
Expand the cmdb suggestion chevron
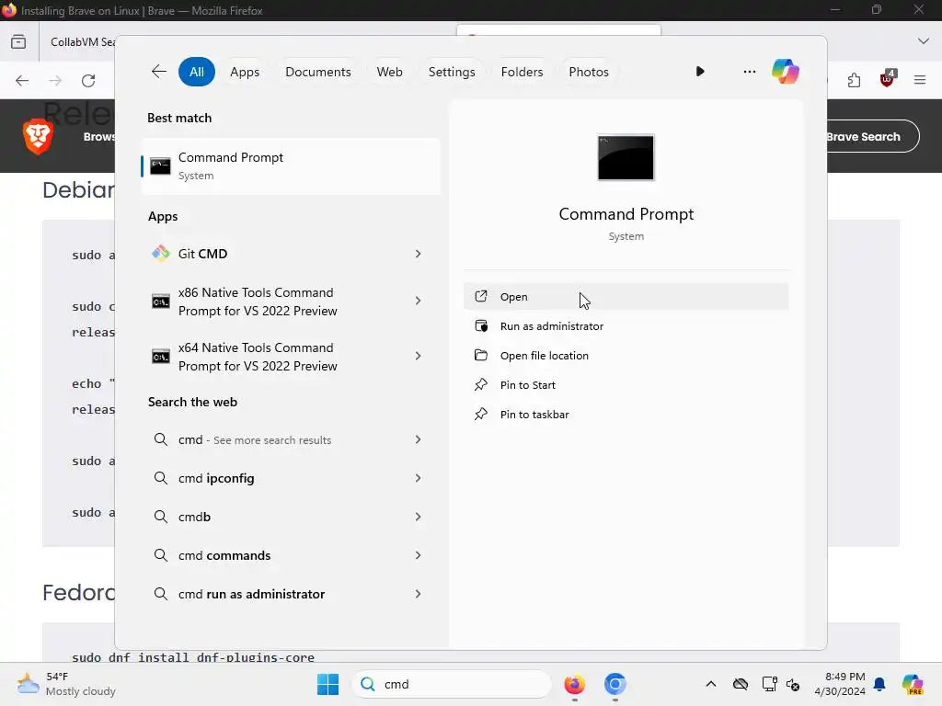click(419, 517)
